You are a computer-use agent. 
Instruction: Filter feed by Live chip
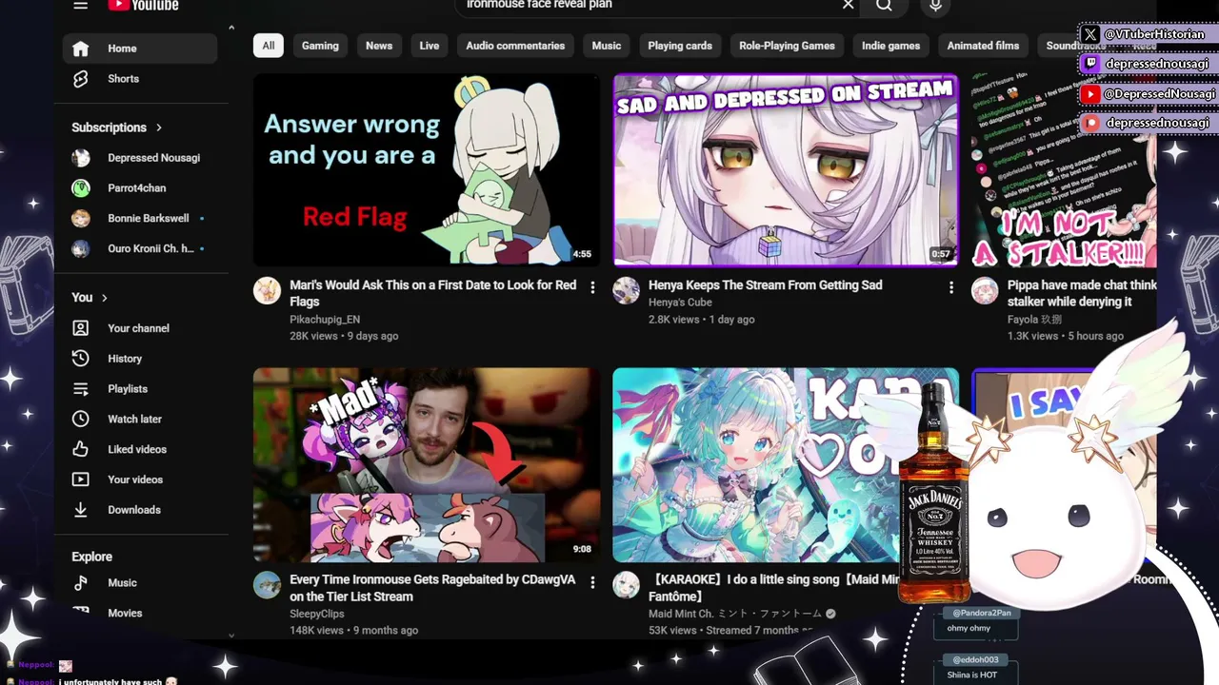(x=430, y=46)
